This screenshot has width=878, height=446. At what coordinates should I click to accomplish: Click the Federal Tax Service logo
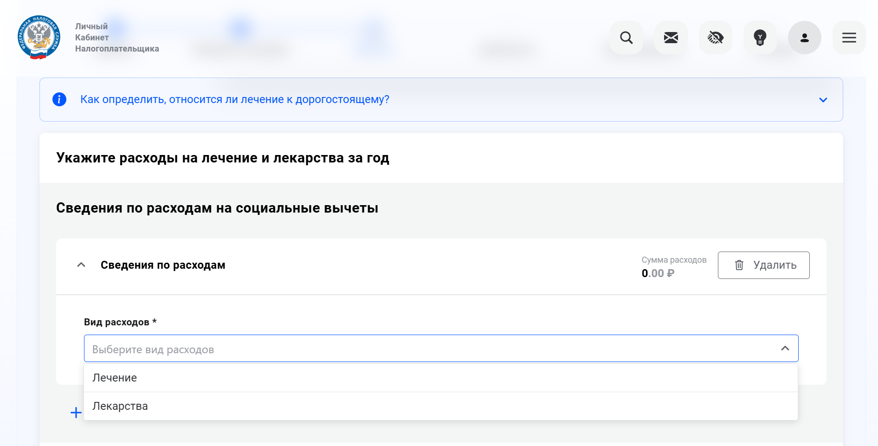(39, 38)
